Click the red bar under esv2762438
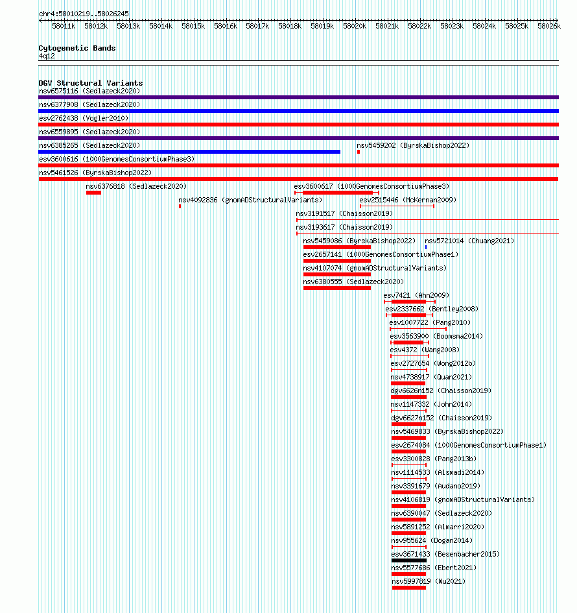 click(299, 125)
